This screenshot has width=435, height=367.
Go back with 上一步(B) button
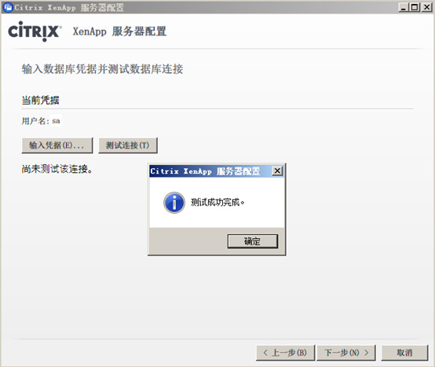coord(285,353)
